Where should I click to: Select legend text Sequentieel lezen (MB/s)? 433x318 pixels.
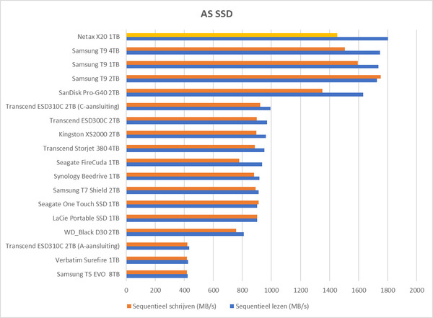pos(272,306)
